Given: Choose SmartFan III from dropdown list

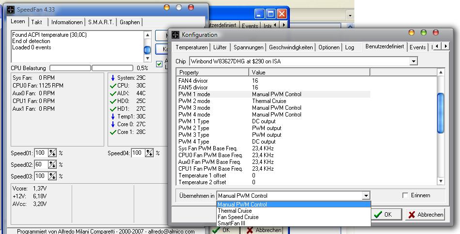Looking at the screenshot, I should pyautogui.click(x=294, y=223).
